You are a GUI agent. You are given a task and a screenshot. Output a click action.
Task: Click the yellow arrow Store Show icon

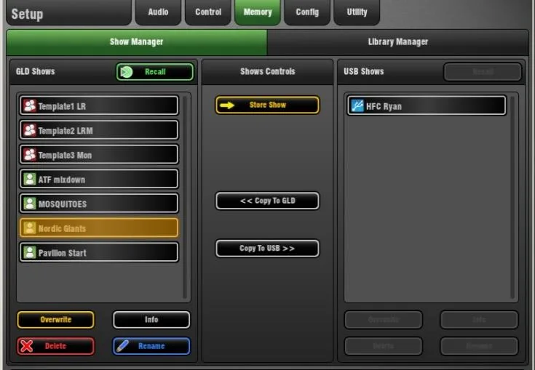227,105
